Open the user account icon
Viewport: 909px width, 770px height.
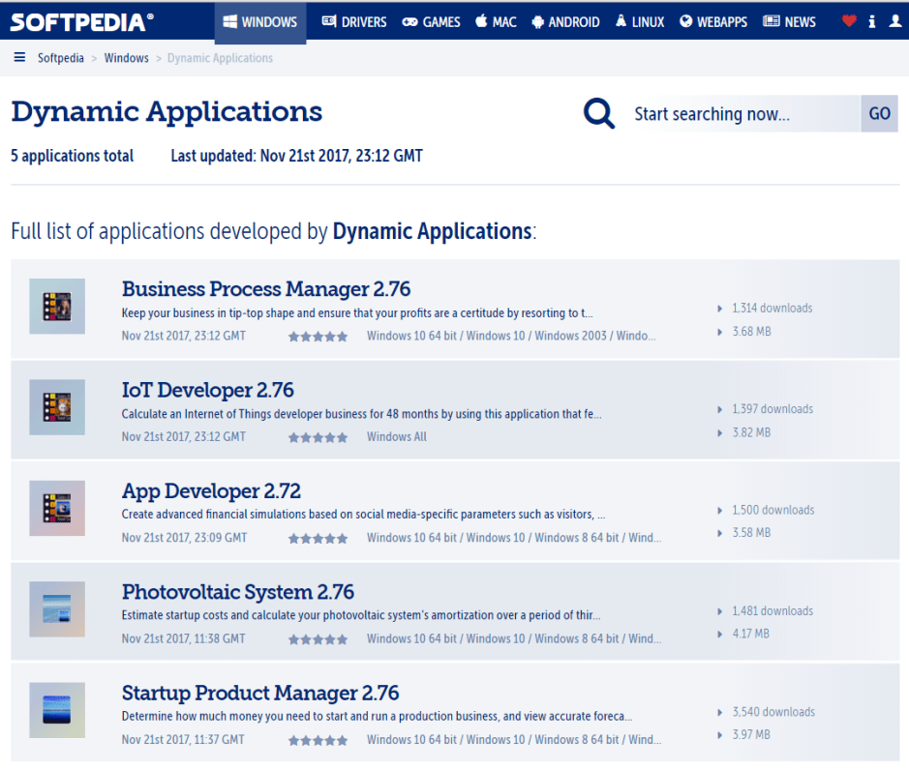tap(894, 21)
